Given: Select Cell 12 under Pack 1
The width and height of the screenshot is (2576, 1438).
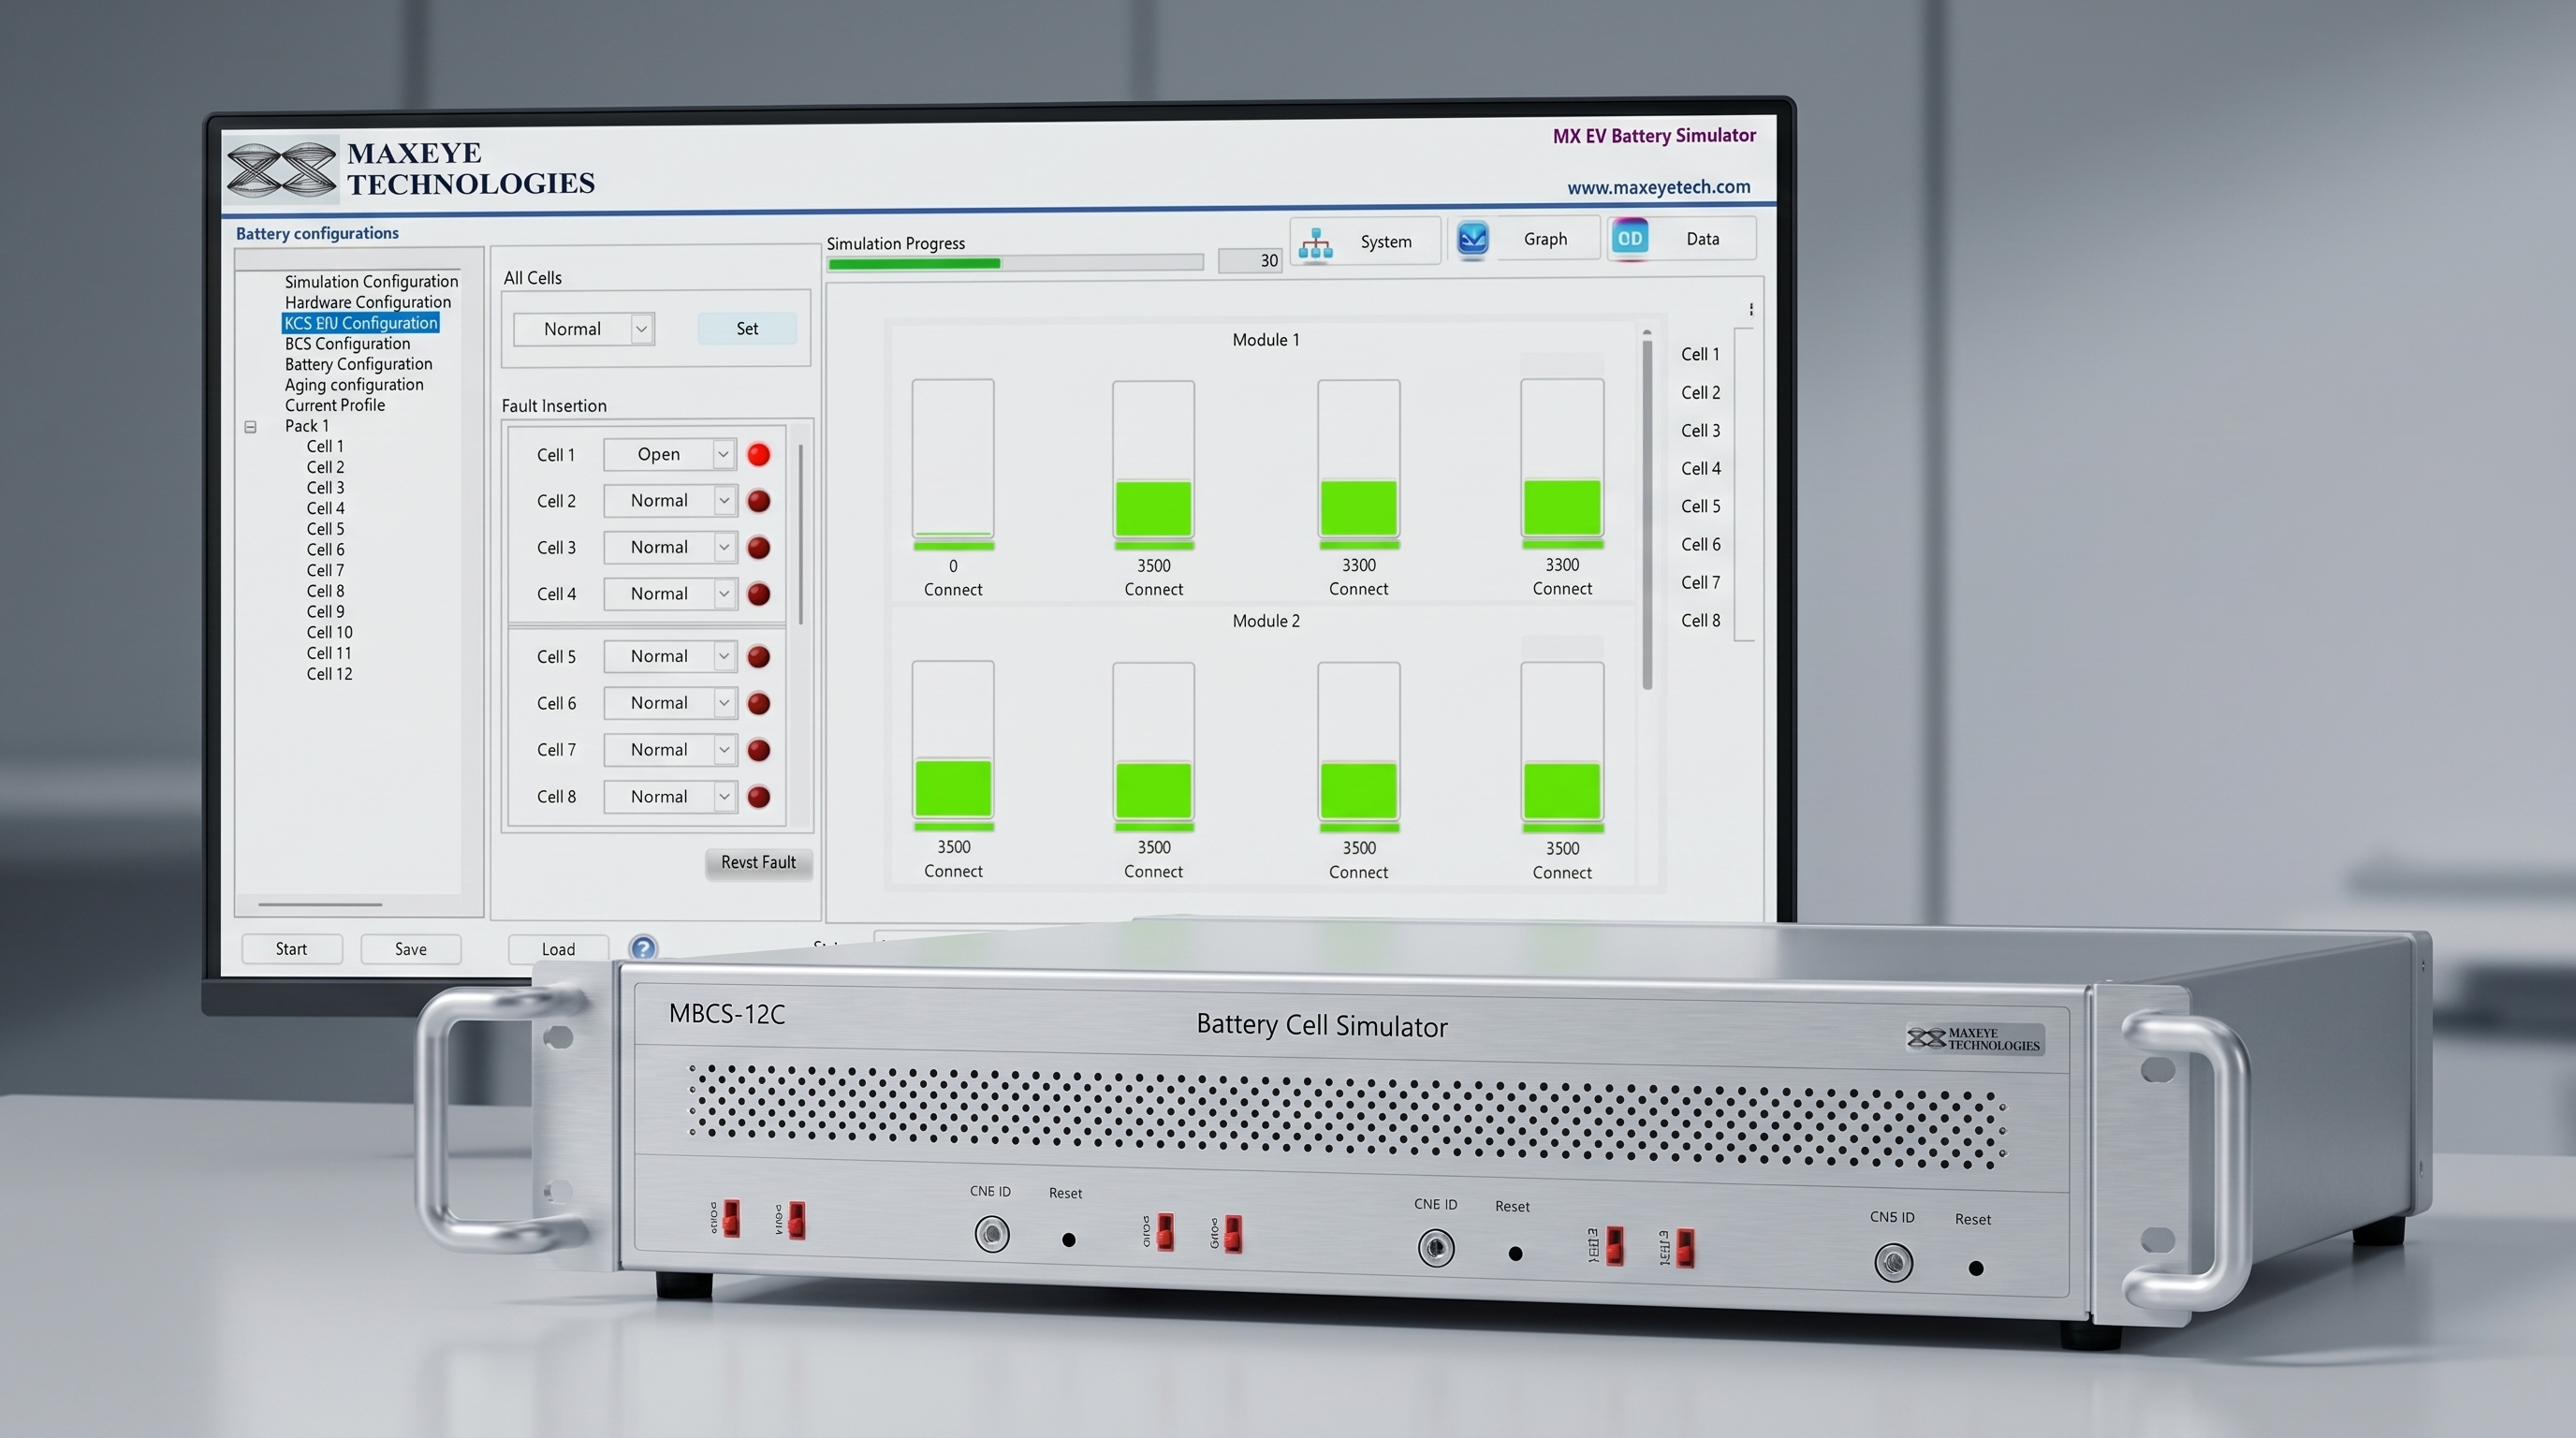Looking at the screenshot, I should click(329, 674).
